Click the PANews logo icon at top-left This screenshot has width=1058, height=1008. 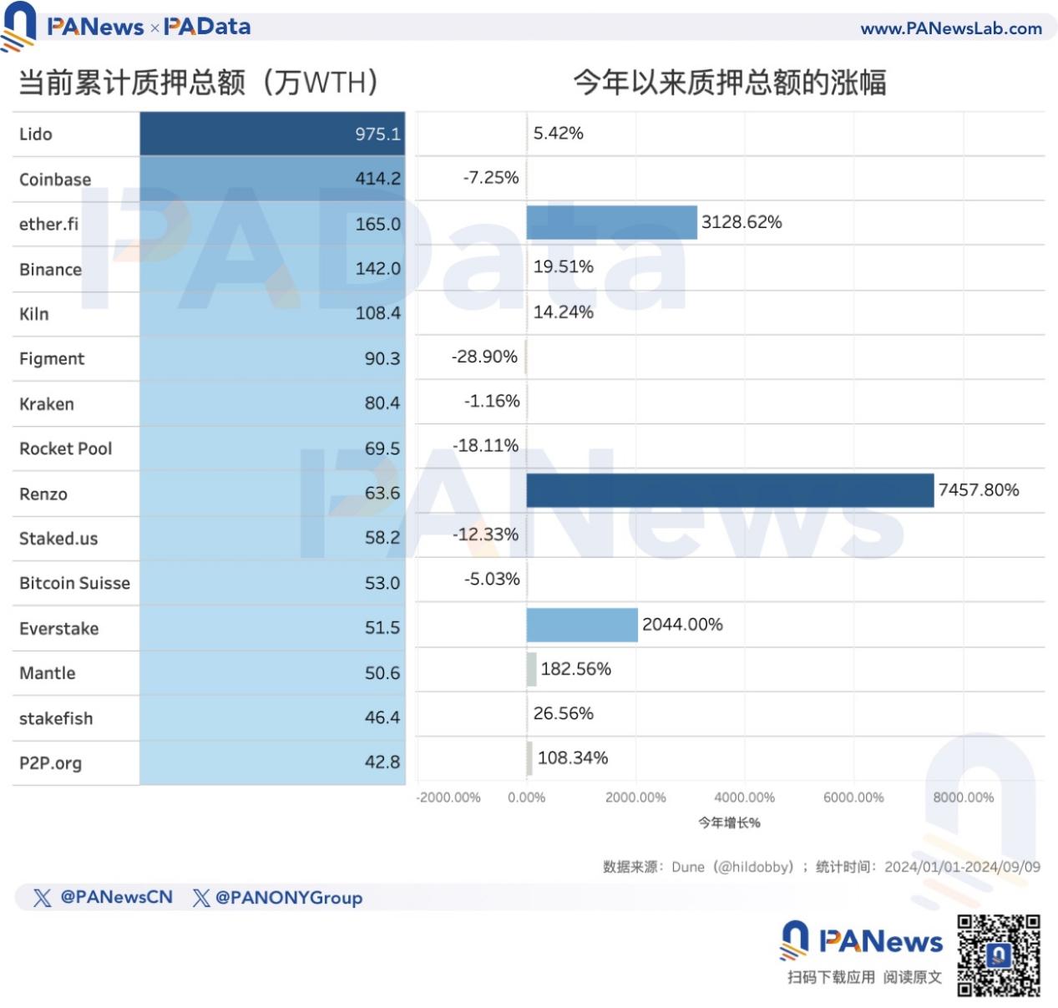click(18, 25)
